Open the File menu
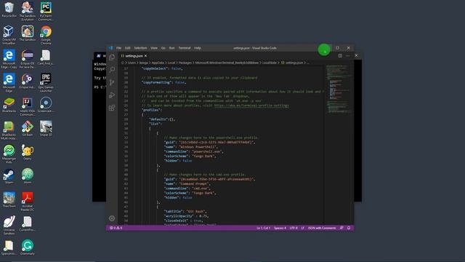Image resolution: width=465 pixels, height=262 pixels. pyautogui.click(x=118, y=48)
